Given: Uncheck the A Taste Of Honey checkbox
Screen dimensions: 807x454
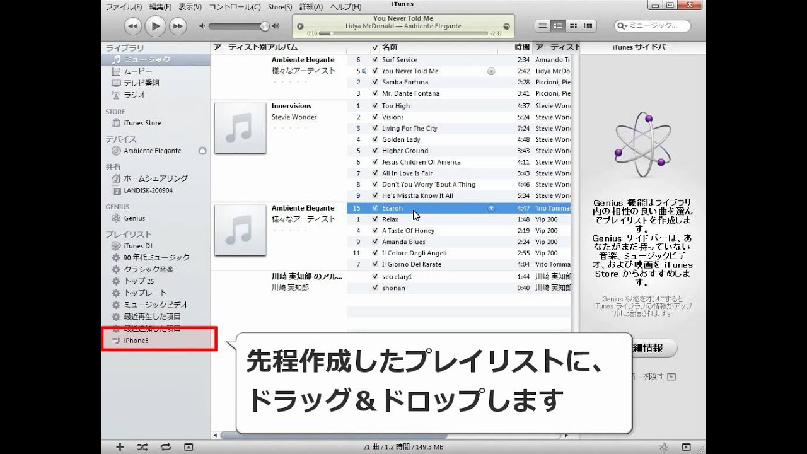Looking at the screenshot, I should pyautogui.click(x=375, y=231).
